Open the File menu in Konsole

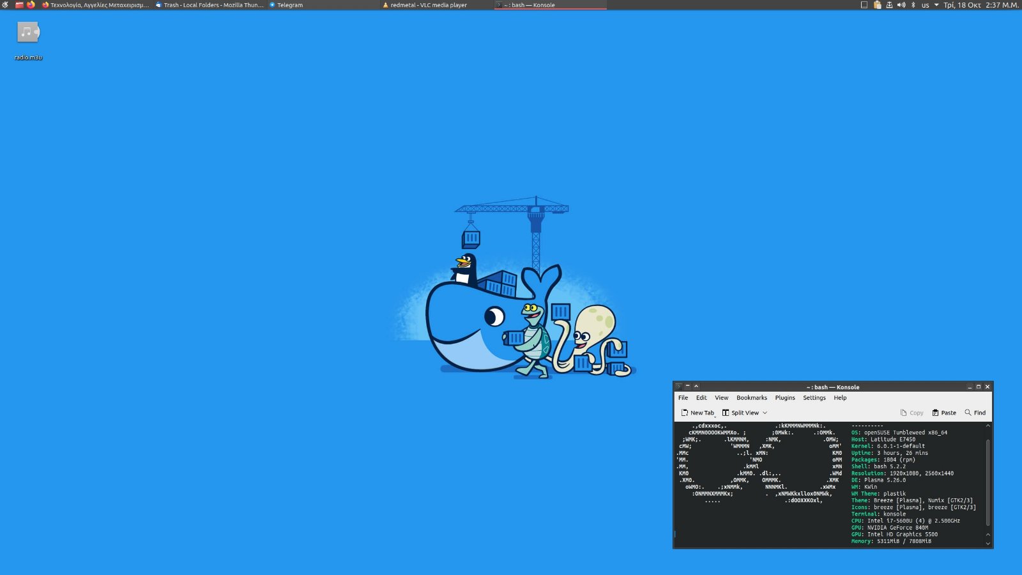click(x=683, y=397)
